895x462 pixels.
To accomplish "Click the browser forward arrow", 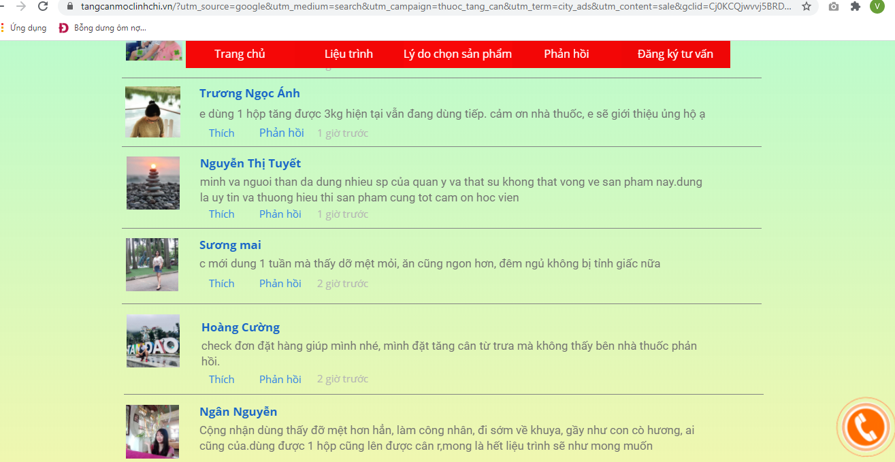I will (x=21, y=6).
